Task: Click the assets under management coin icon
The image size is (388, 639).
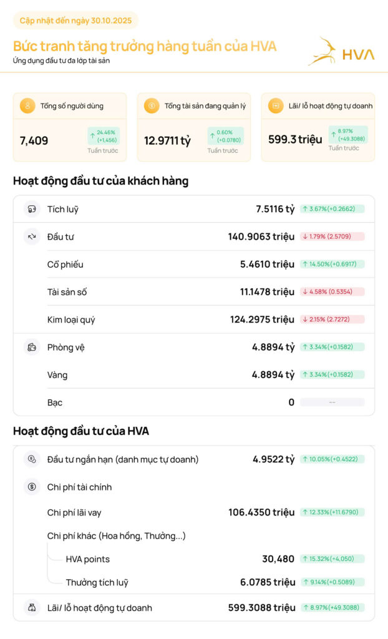Action: point(152,106)
